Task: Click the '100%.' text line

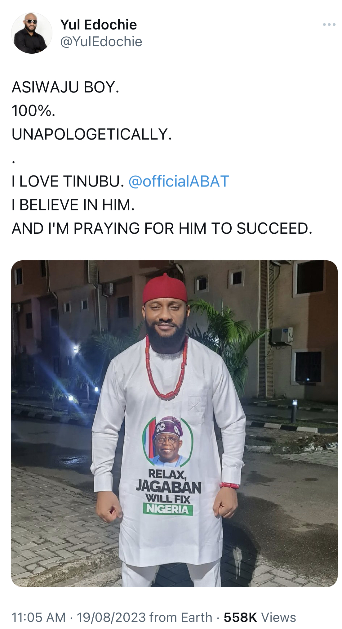Action: point(33,111)
